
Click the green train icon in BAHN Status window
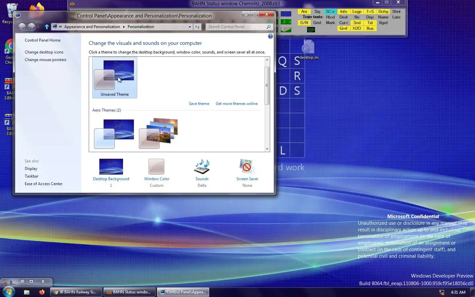pyautogui.click(x=311, y=30)
